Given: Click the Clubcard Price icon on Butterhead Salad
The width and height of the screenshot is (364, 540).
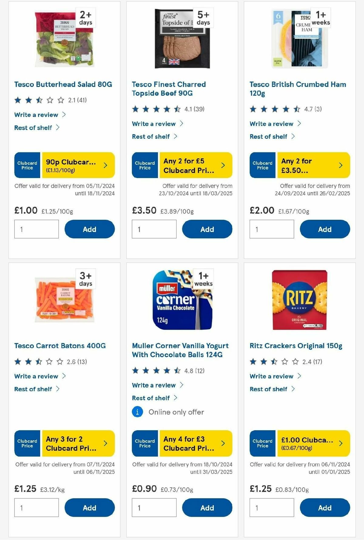Looking at the screenshot, I should point(27,165).
